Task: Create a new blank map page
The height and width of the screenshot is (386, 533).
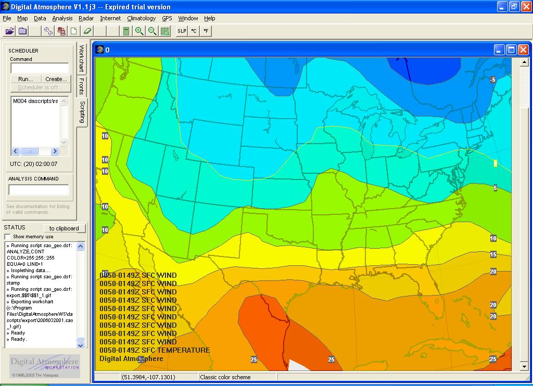Action: (x=74, y=31)
